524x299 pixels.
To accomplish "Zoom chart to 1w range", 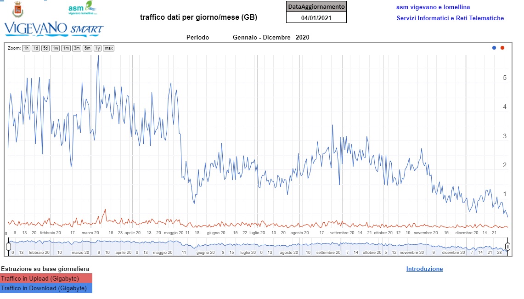I will 55,48.
